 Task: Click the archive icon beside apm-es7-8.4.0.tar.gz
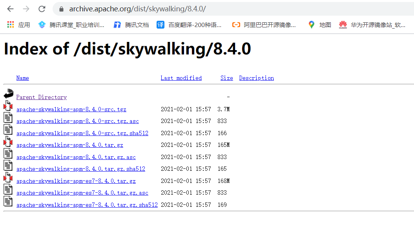coord(8,177)
